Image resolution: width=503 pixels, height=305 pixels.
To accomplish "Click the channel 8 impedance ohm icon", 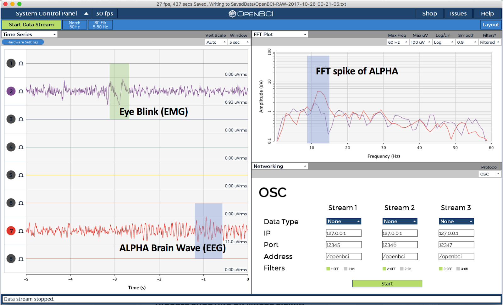I will coord(21,259).
